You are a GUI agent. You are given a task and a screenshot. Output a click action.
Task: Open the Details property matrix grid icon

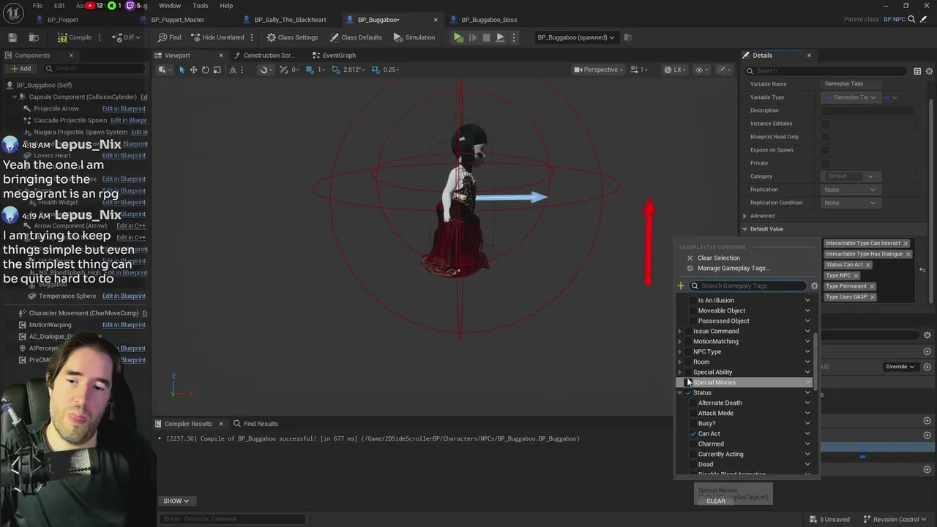coord(917,71)
